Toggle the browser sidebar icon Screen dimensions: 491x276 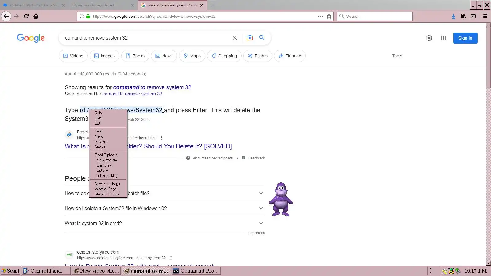tap(473, 16)
